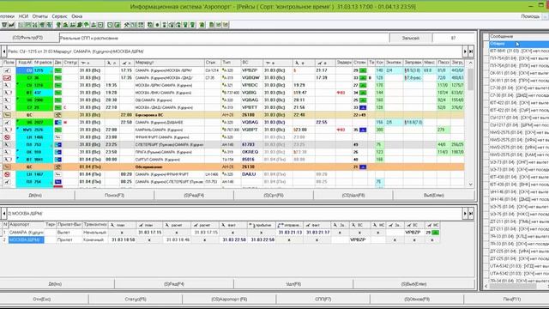Click the maintenance wrench icon in Буксировка ВС row
This screenshot has height=309, width=549.
[x=57, y=115]
